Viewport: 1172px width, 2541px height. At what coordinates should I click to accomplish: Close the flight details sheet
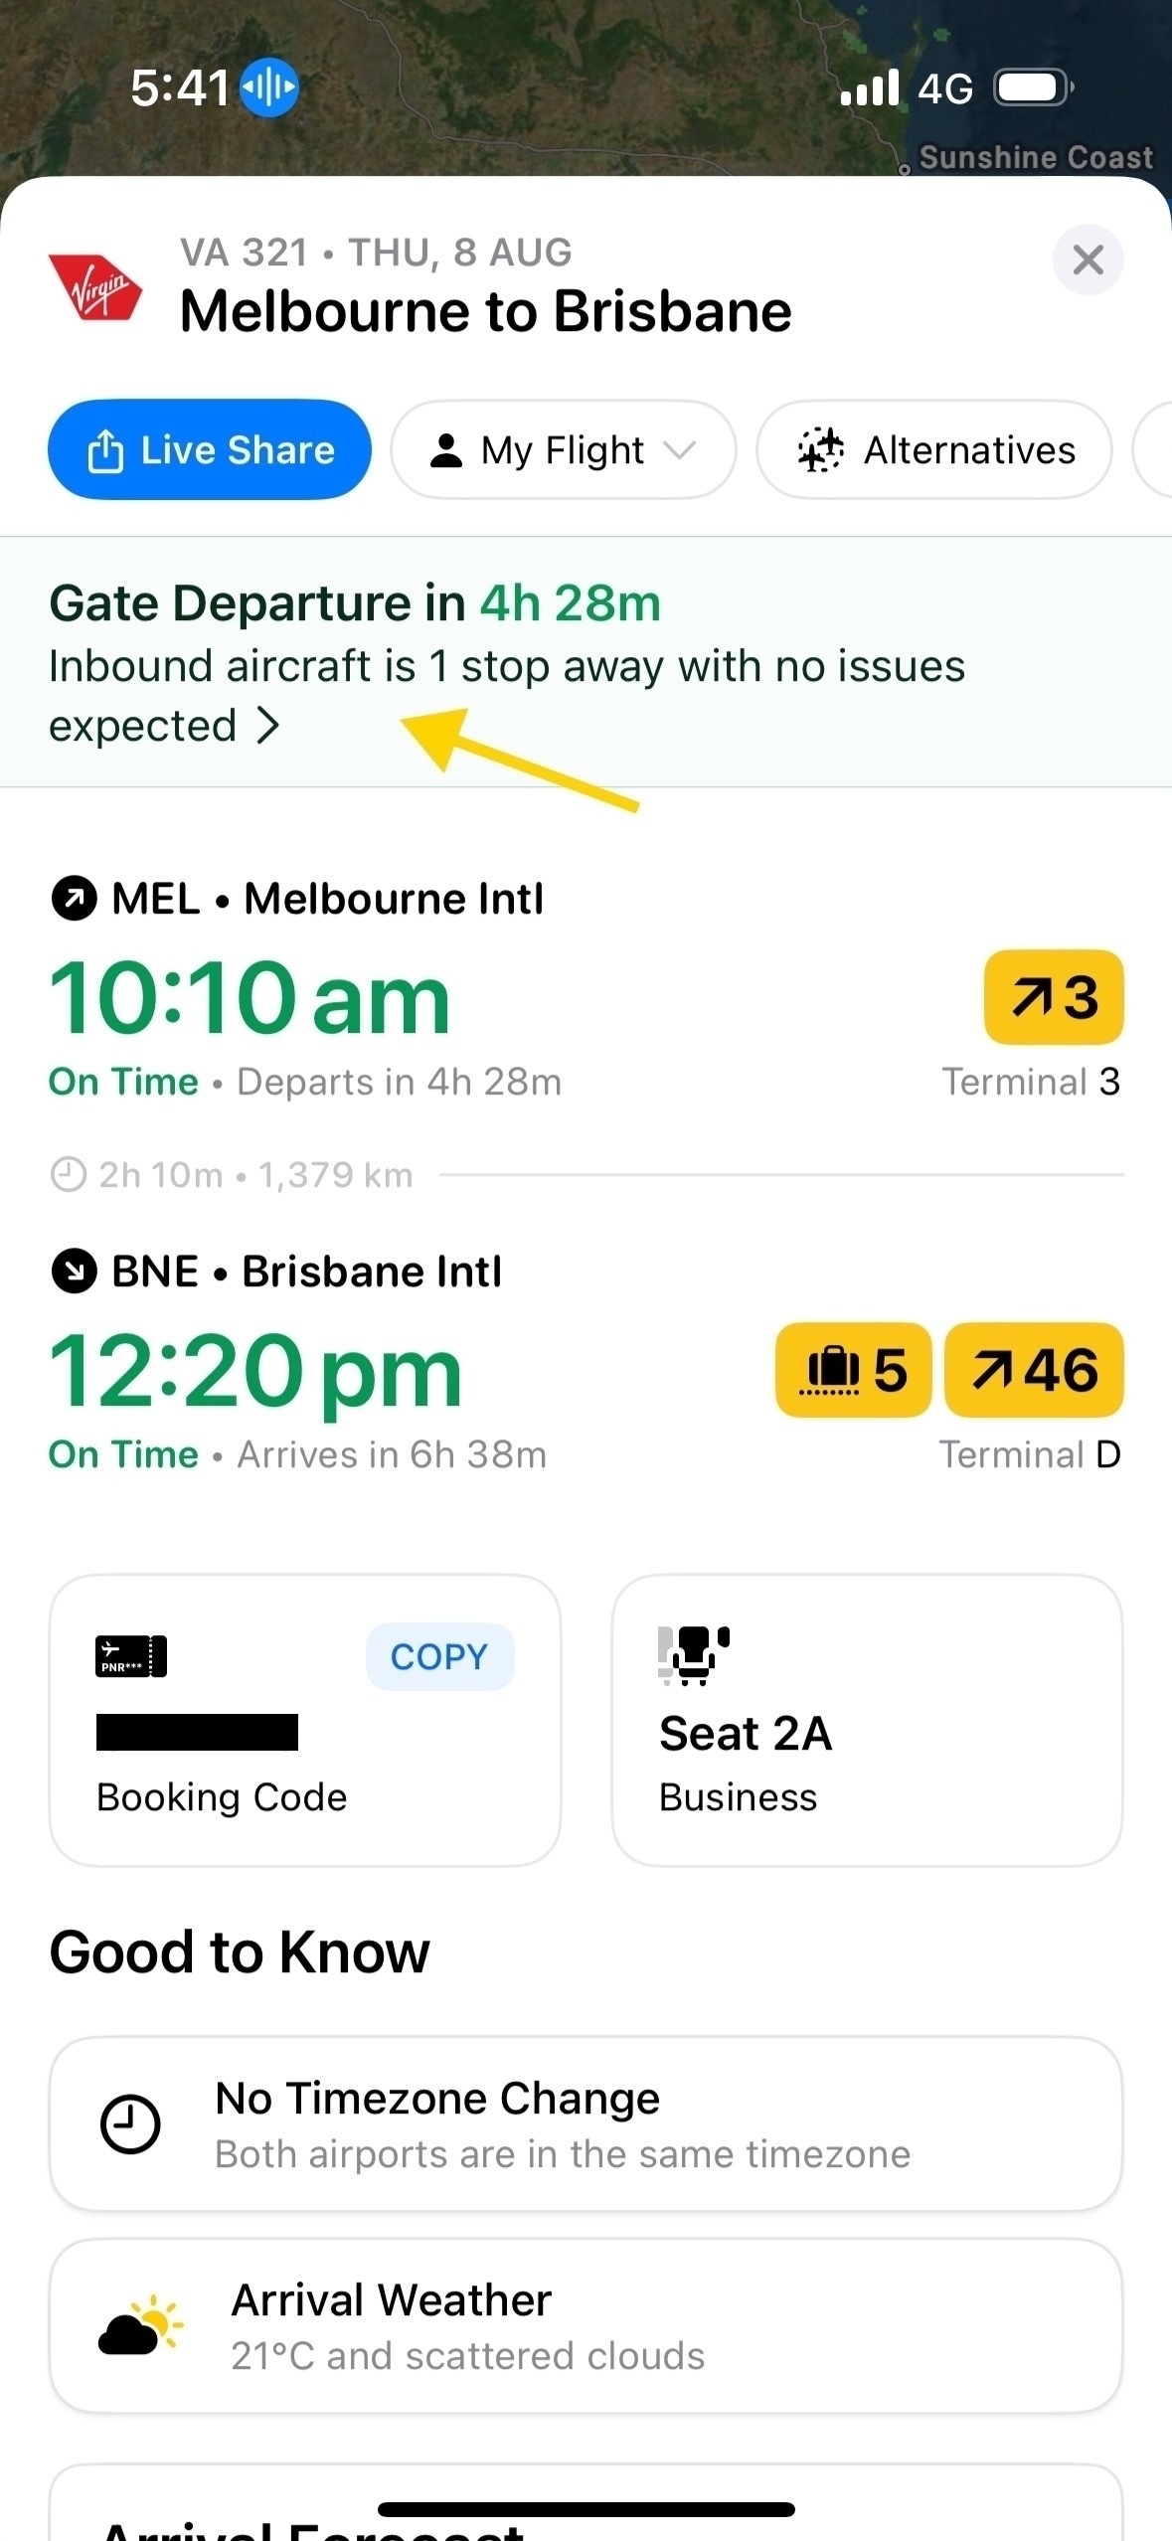point(1088,260)
